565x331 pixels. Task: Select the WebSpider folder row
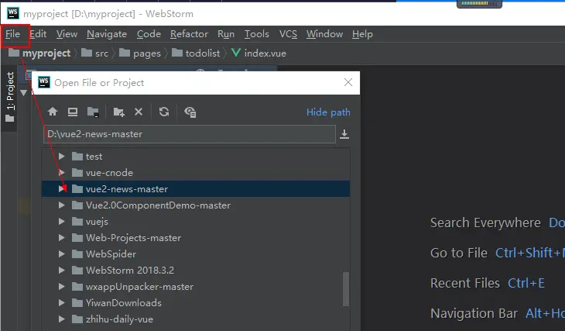coord(196,253)
